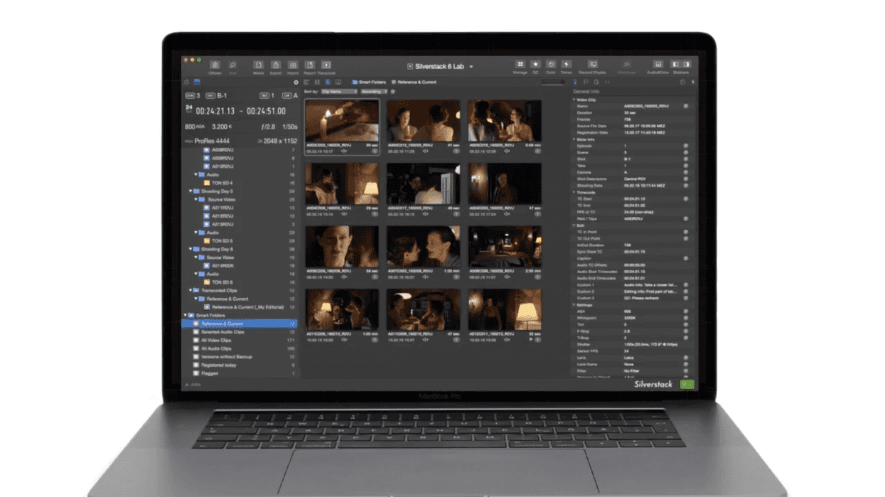
Task: Switch to player view mode icon
Action: (x=338, y=82)
